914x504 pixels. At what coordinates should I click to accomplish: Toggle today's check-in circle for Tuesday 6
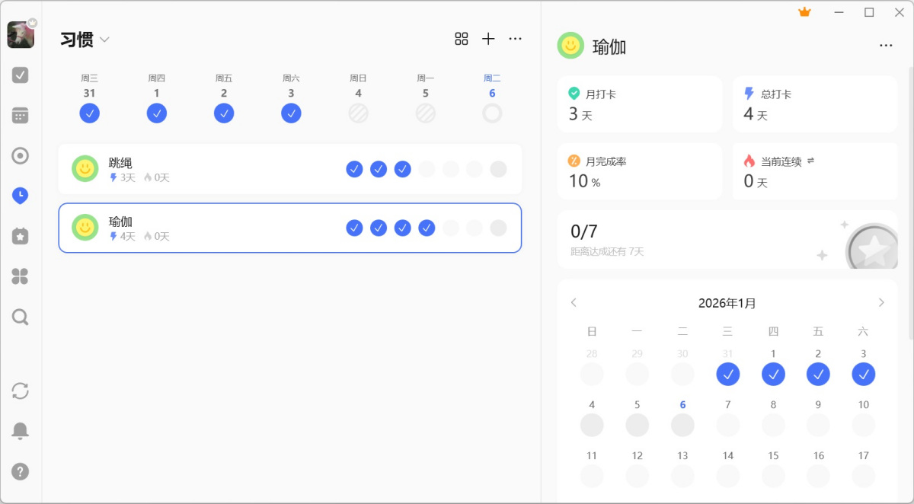pyautogui.click(x=492, y=113)
